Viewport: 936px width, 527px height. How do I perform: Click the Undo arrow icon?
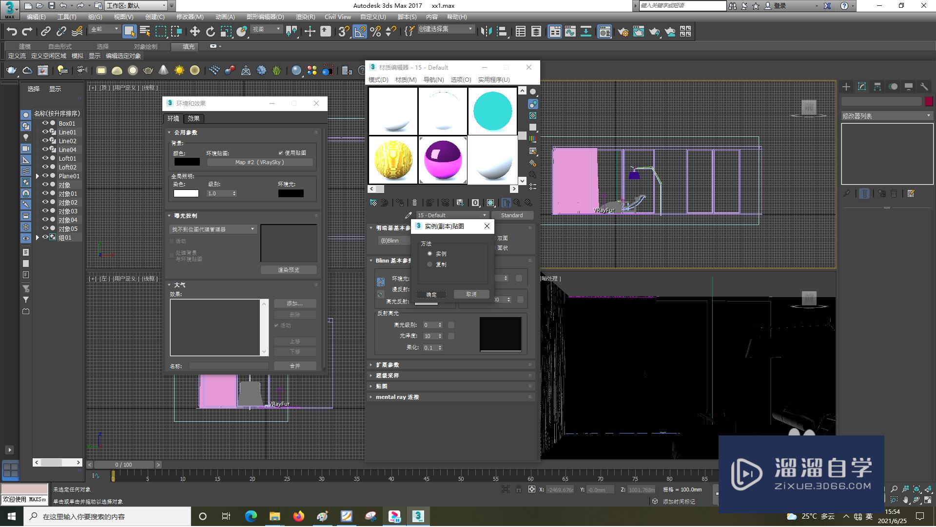pos(12,32)
